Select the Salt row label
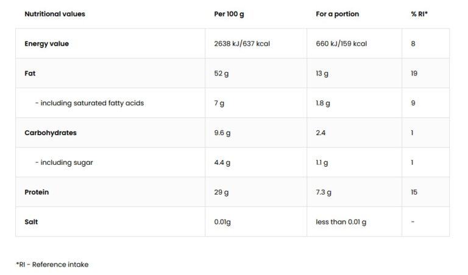The image size is (468, 275). coord(31,222)
